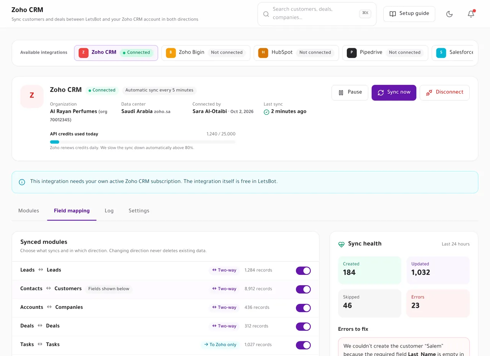Viewport: 490px width, 356px height.
Task: Click the 'Al Rayan Perfumes' organization name
Action: pos(73,112)
